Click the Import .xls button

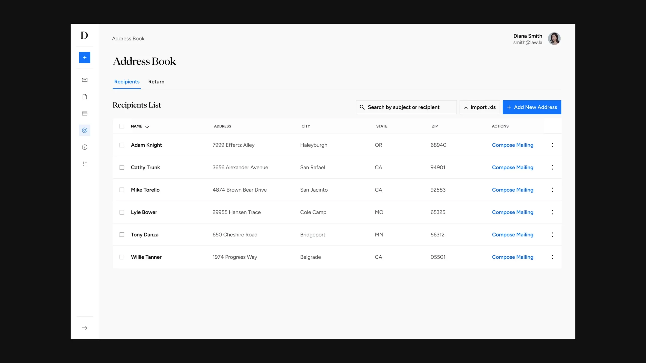click(480, 107)
